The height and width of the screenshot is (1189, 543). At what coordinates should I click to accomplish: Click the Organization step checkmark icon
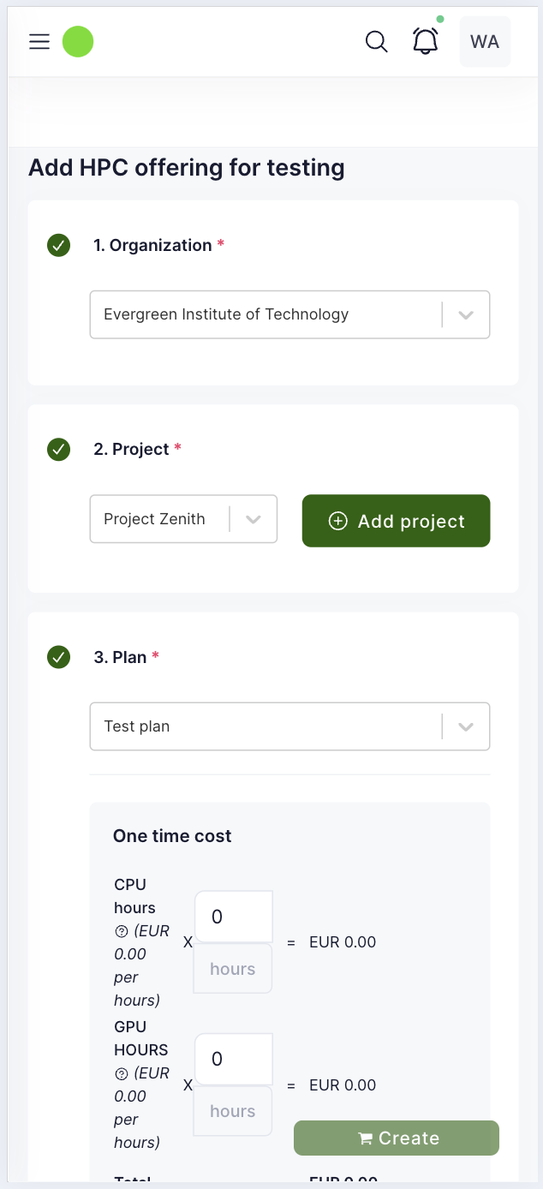tap(58, 246)
